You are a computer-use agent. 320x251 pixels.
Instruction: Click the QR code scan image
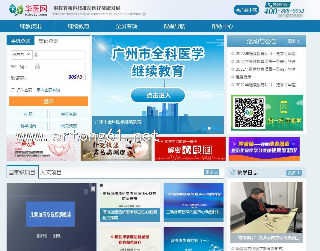pyautogui.click(x=248, y=113)
